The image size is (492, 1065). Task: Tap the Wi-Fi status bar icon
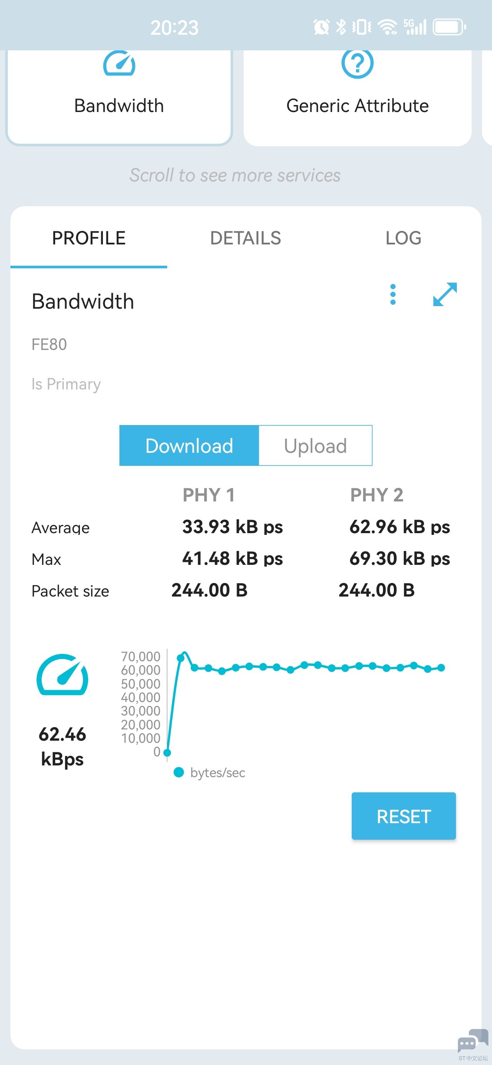pos(387,27)
